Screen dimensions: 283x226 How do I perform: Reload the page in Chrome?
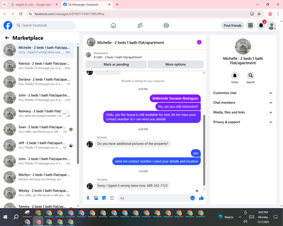21,14
